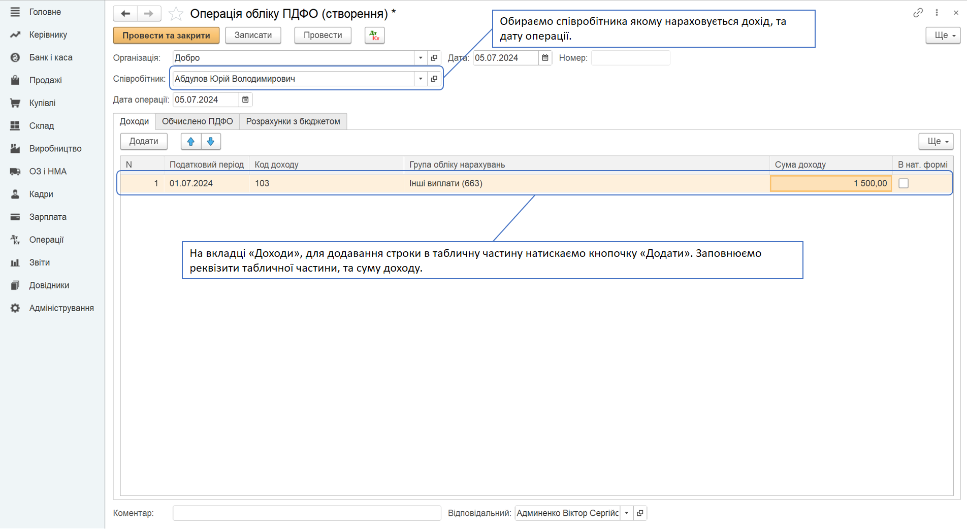Click the Склад grid icon
Screen dimensions: 967x530
15,126
